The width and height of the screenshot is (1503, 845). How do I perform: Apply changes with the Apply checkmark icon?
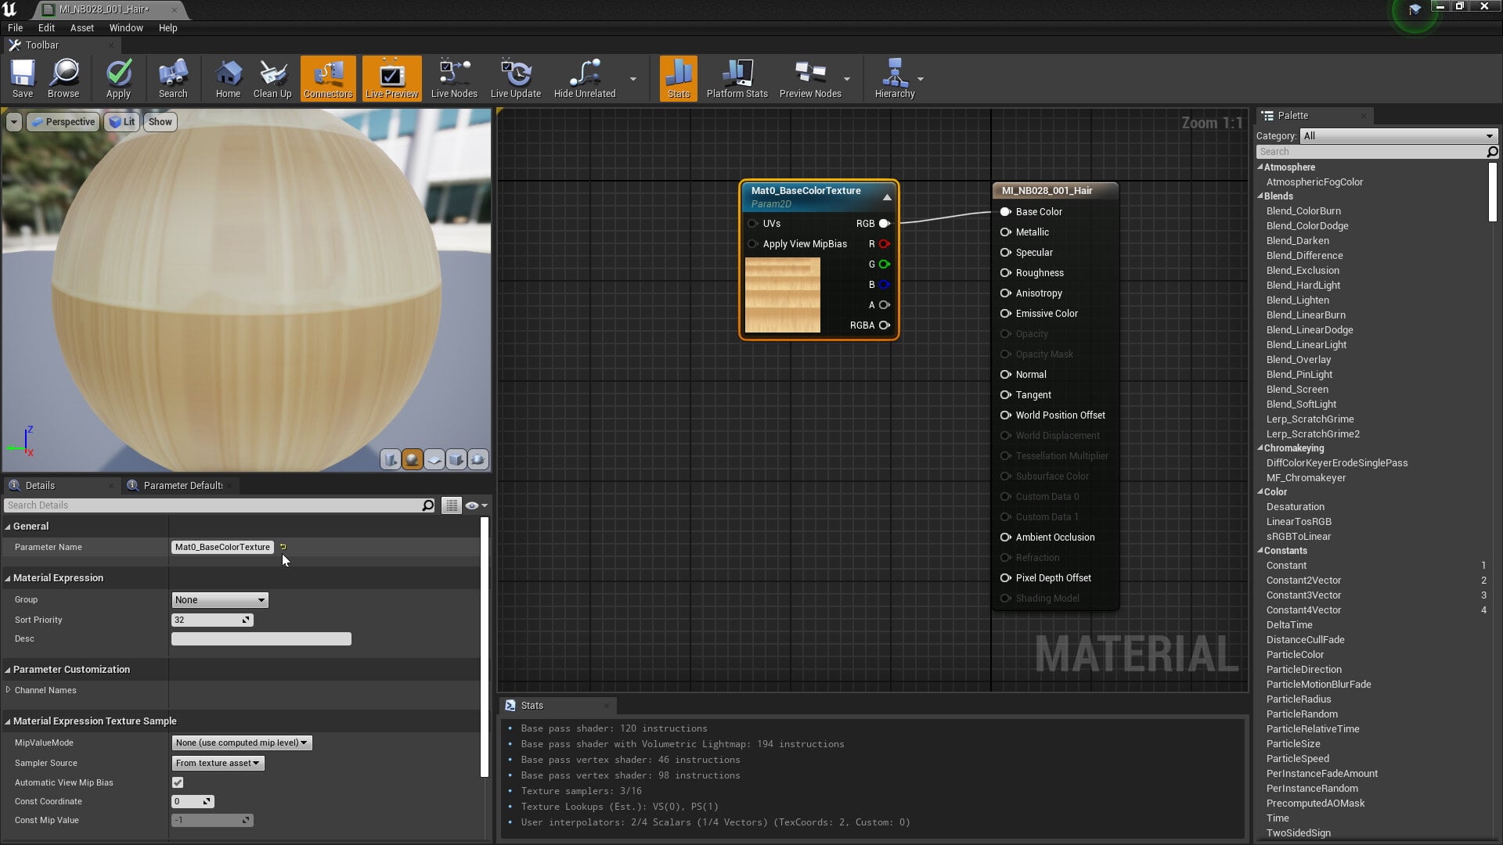(x=118, y=78)
